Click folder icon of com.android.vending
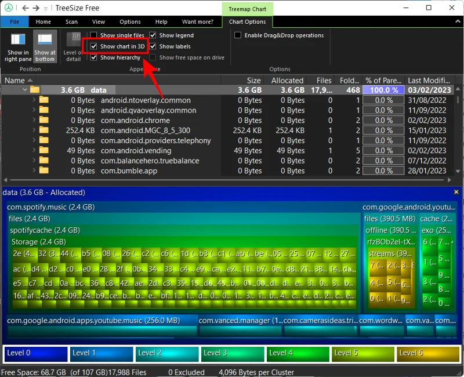 coord(44,150)
